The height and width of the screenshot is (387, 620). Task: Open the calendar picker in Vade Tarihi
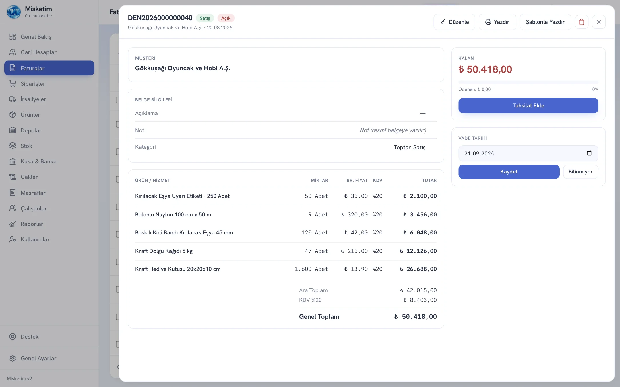pyautogui.click(x=589, y=153)
